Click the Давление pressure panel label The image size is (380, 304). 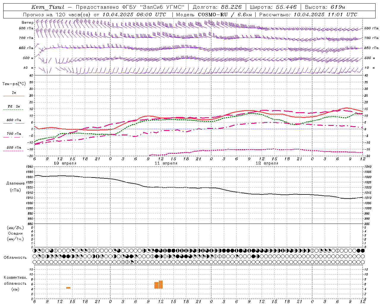15,183
